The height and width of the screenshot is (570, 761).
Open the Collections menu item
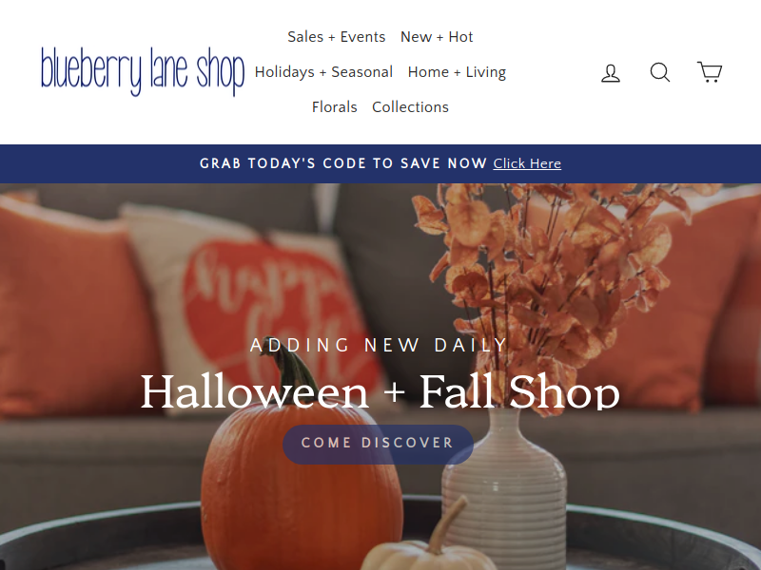click(x=410, y=106)
